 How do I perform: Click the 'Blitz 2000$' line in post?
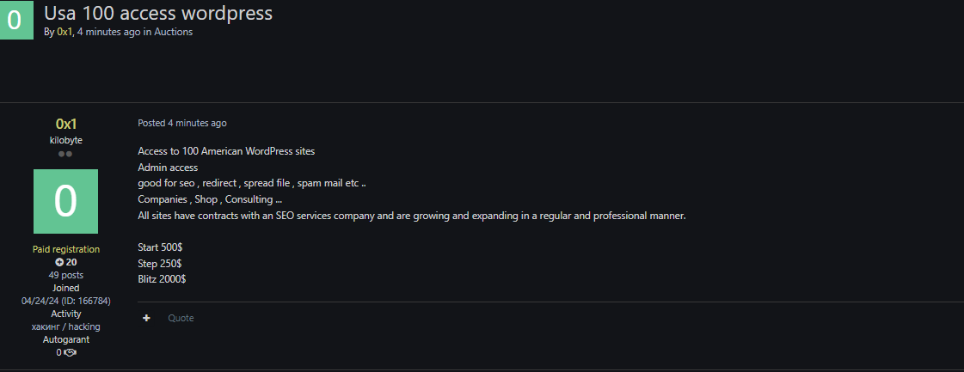[162, 279]
